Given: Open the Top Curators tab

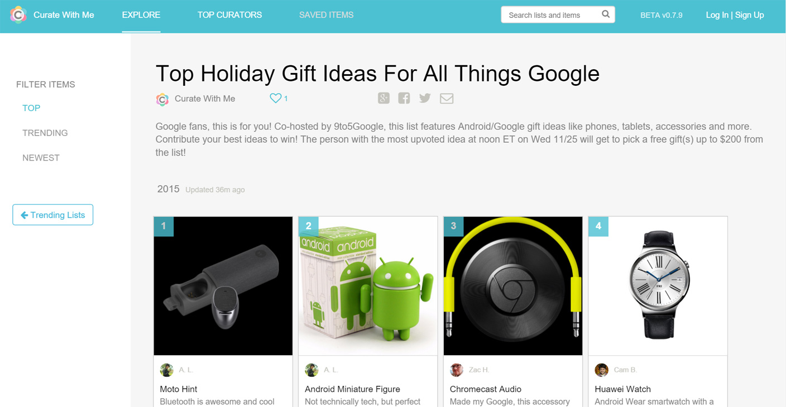Looking at the screenshot, I should tap(229, 15).
